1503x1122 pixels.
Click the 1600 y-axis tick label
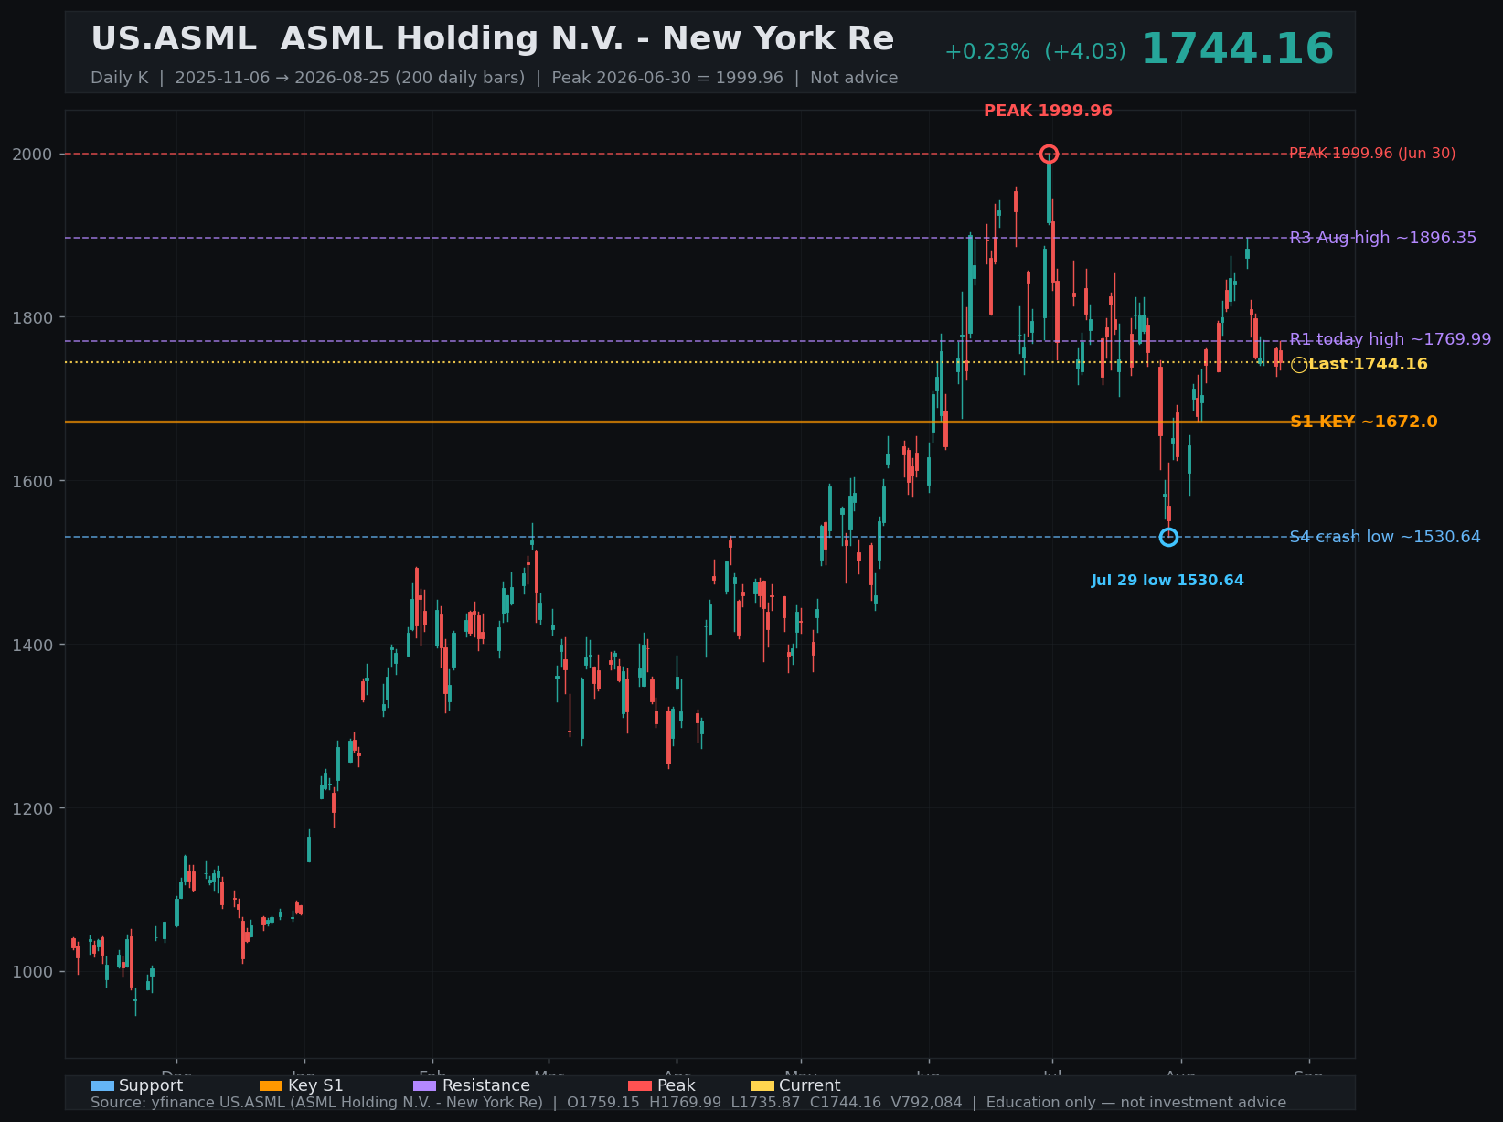point(33,481)
